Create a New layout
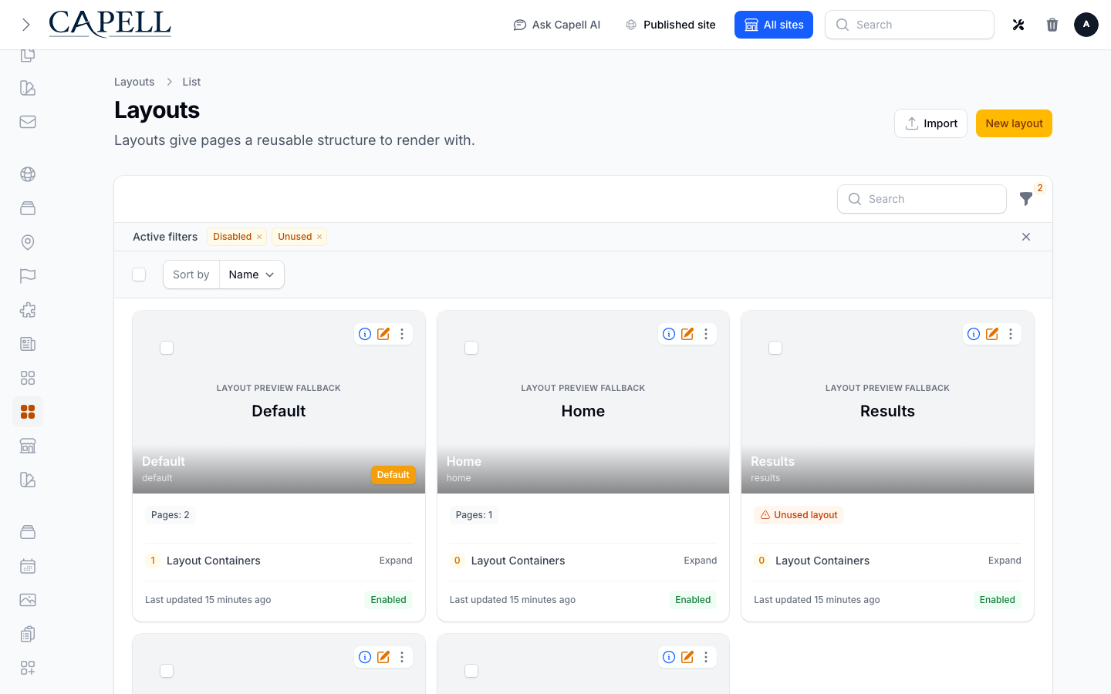Image resolution: width=1111 pixels, height=694 pixels. pyautogui.click(x=1014, y=123)
